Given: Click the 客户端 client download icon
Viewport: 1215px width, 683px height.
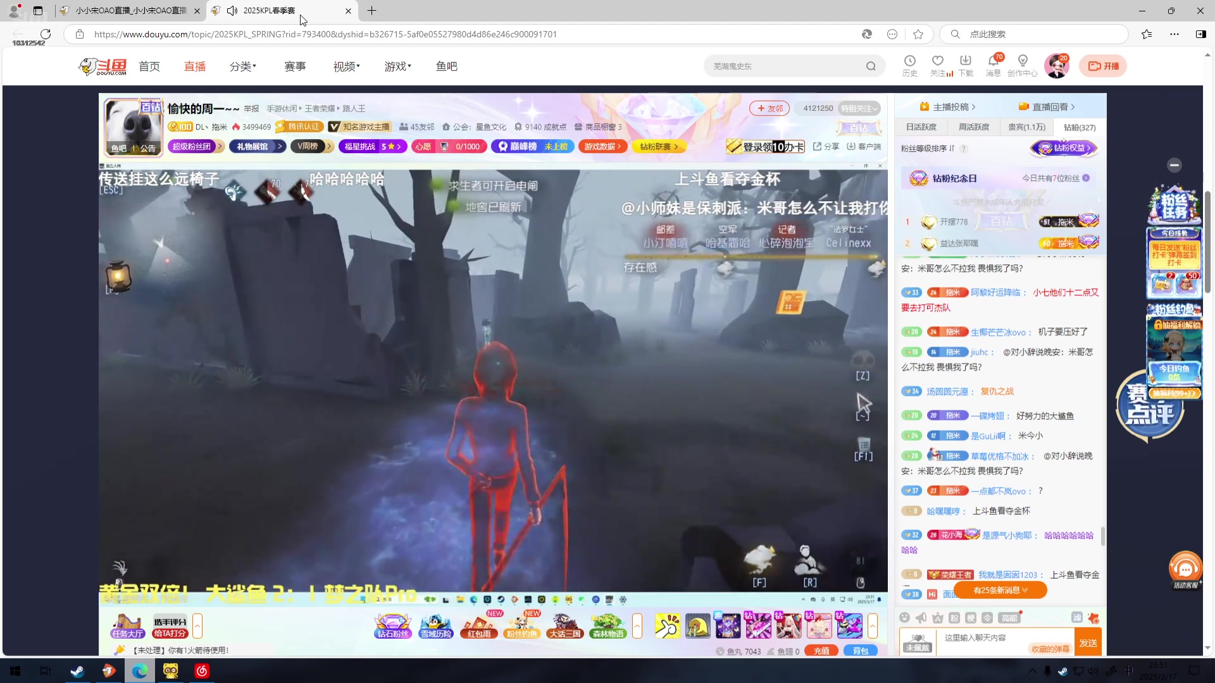Looking at the screenshot, I should (864, 147).
